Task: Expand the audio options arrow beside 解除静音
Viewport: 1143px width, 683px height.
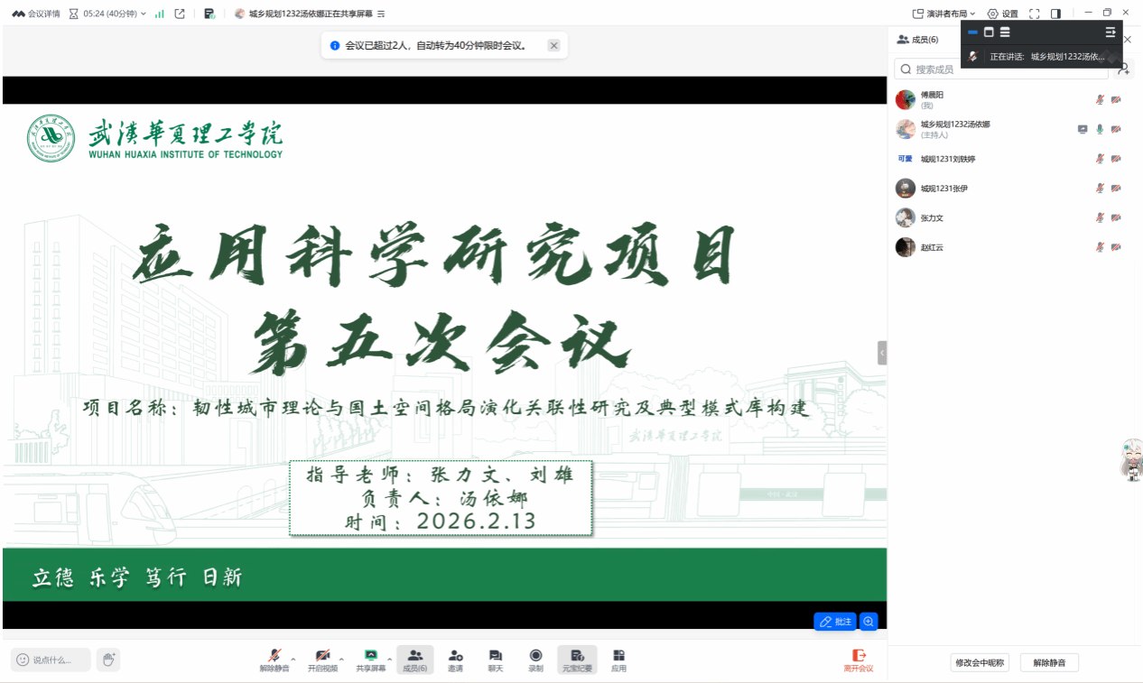Action: point(293,658)
